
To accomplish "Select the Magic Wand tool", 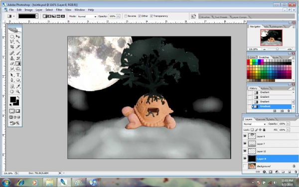I will [18, 41].
